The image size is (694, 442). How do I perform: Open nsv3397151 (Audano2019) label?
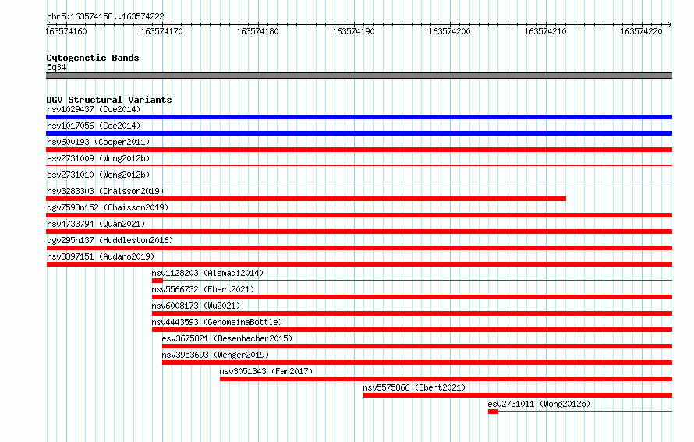(101, 256)
